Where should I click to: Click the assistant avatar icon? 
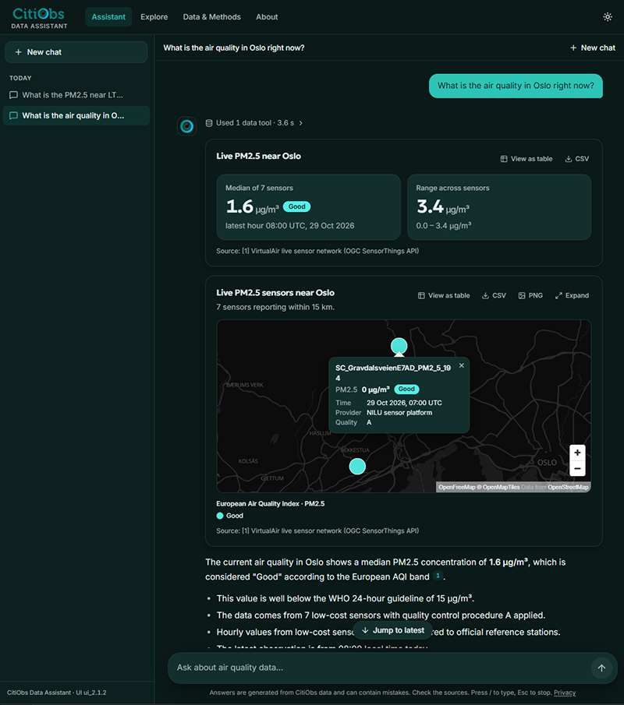186,126
